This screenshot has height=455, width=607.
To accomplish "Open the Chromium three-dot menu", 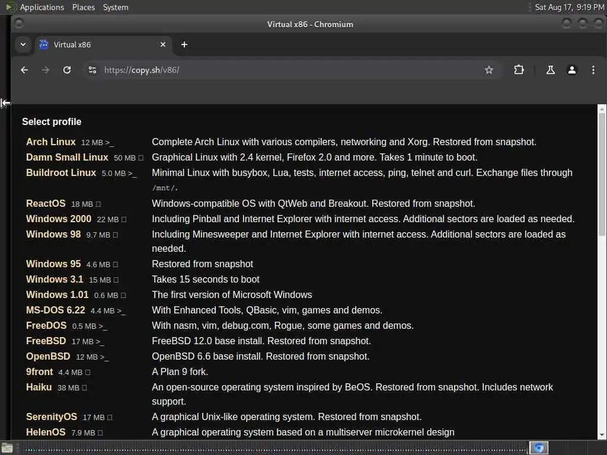I will click(593, 70).
